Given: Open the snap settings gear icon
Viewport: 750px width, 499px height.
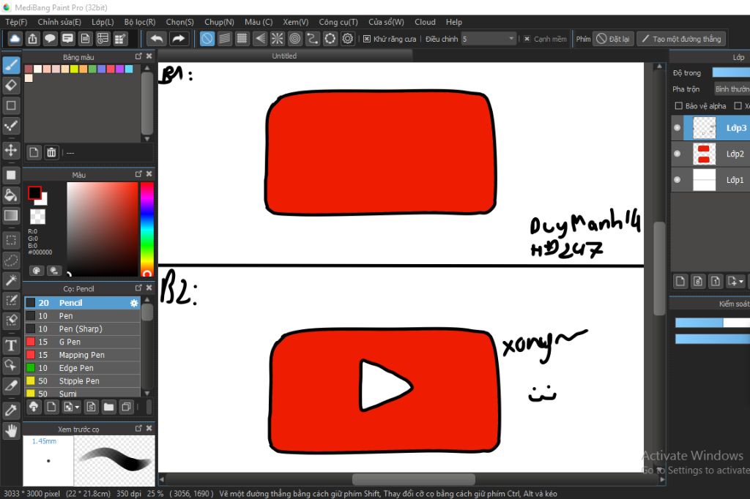Looking at the screenshot, I should (x=348, y=39).
